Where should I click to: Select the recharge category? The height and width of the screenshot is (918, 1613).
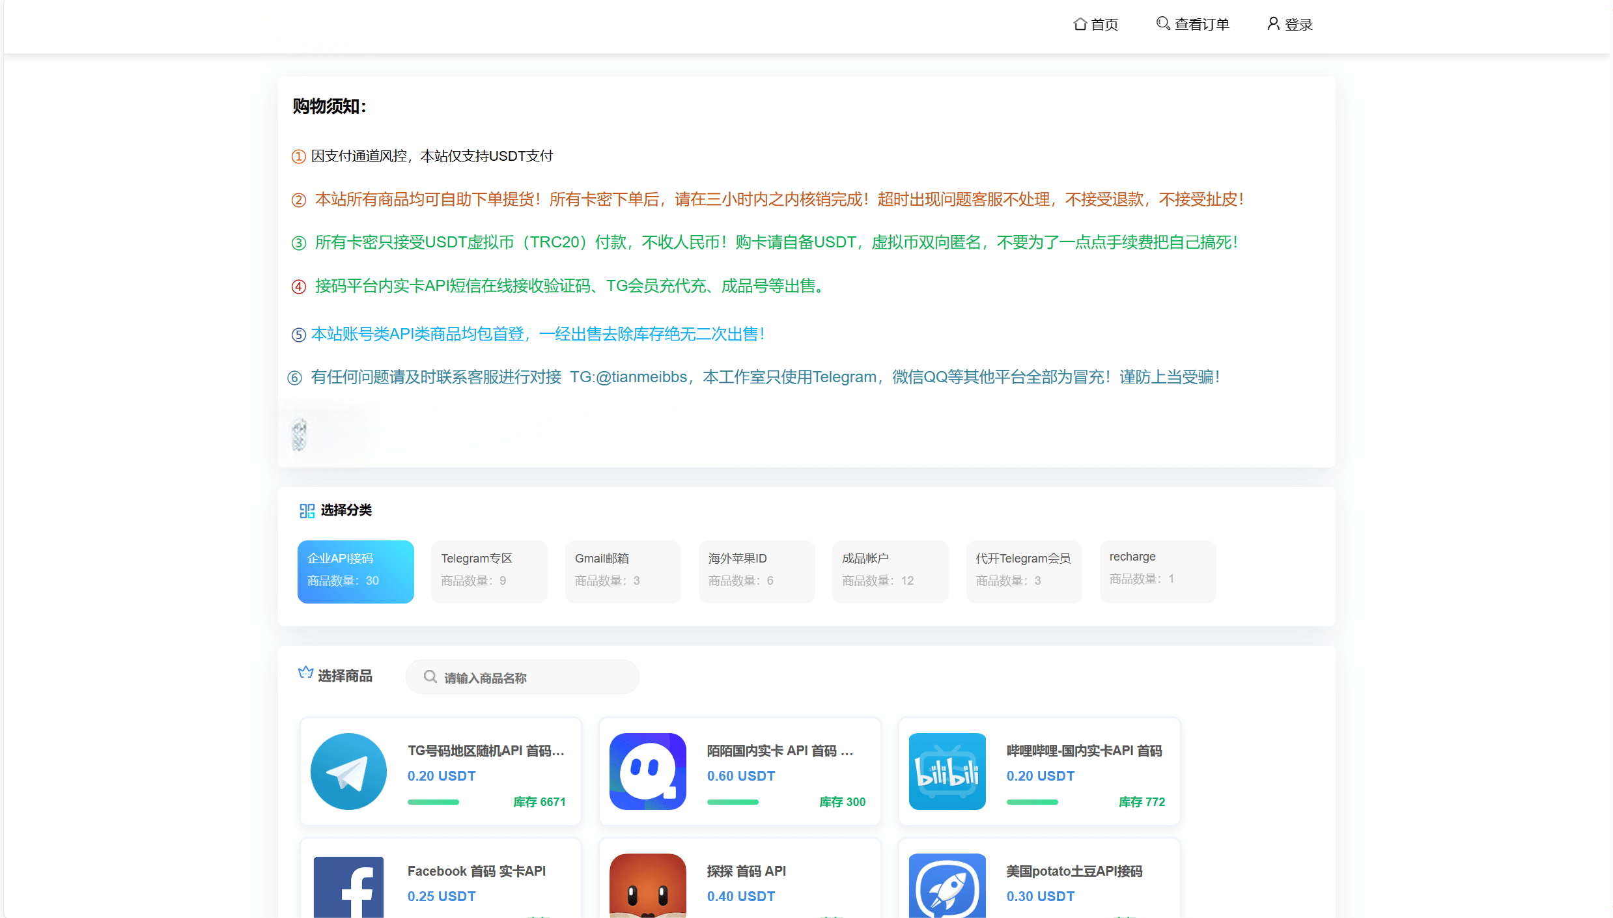(x=1157, y=571)
